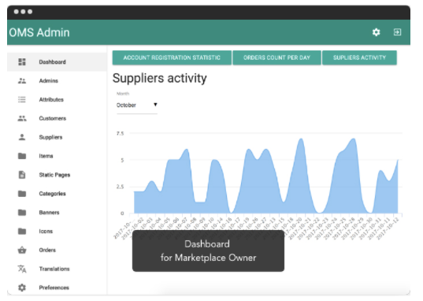Open Preferences from the sidebar

tap(57, 288)
